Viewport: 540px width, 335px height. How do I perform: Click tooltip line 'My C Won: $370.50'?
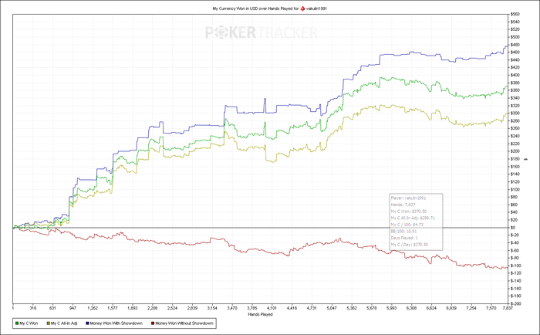click(x=408, y=211)
